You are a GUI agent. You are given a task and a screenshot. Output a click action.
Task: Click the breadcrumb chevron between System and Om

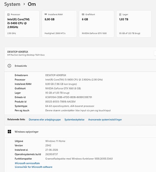[24, 4]
